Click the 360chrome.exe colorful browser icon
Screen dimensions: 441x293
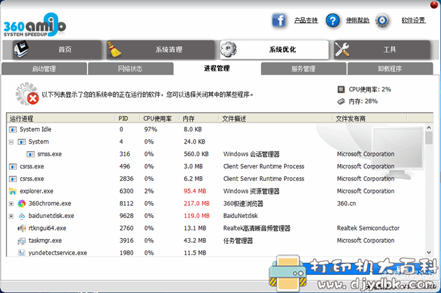[21, 204]
